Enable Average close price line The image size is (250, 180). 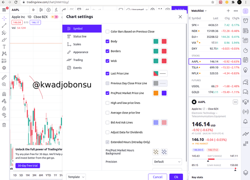107,113
